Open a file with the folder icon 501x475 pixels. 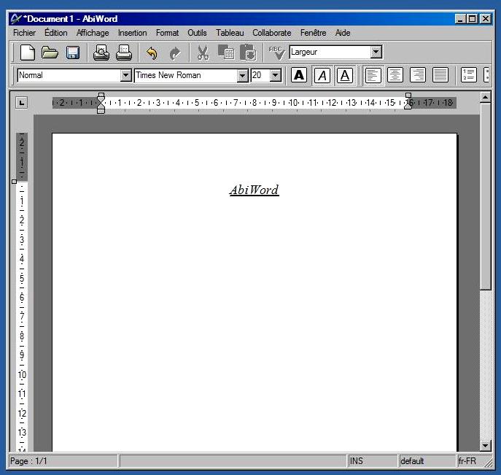coord(50,53)
